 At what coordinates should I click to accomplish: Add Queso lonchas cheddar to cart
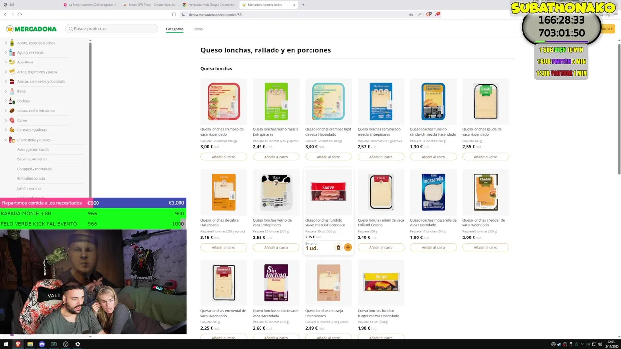coord(486,247)
